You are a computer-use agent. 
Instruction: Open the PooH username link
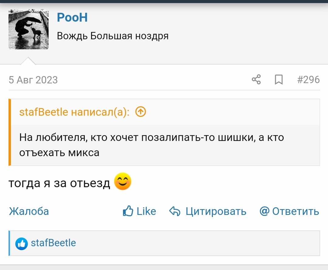(72, 17)
